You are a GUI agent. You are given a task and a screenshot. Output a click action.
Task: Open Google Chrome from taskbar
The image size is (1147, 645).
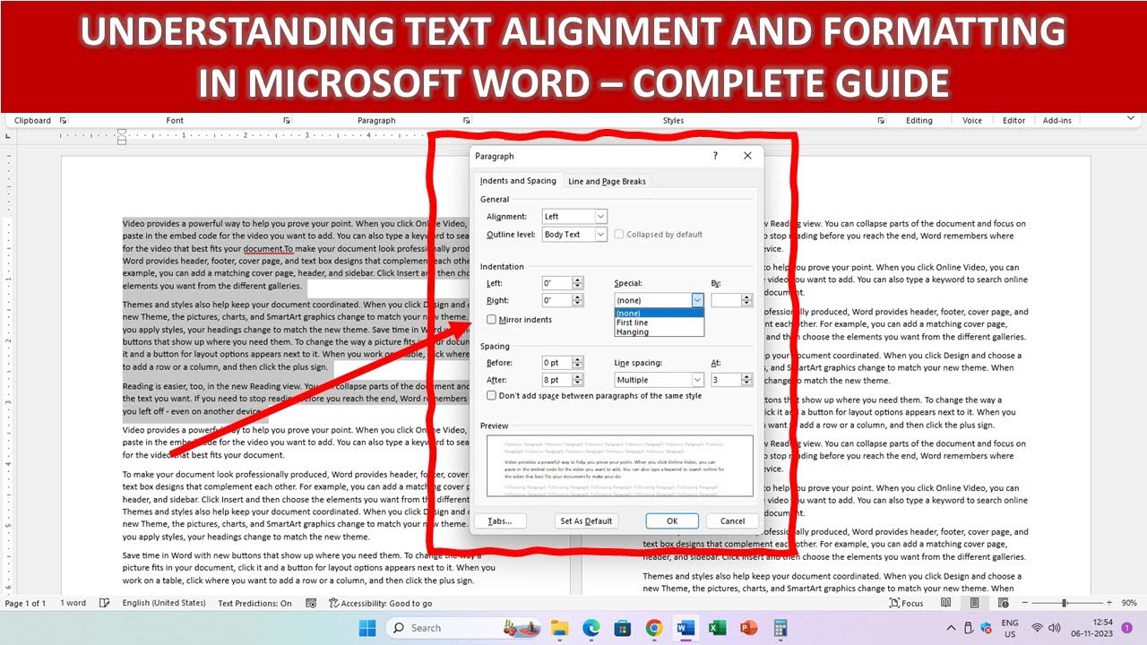tap(654, 628)
